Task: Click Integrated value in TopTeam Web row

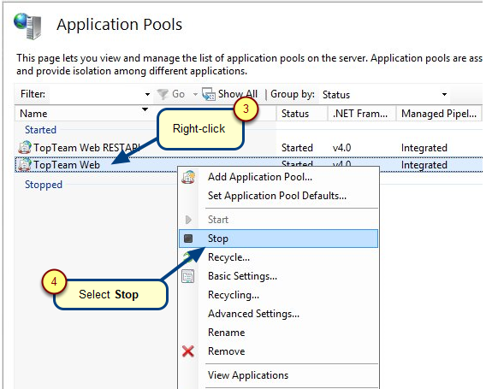Action: click(x=424, y=165)
